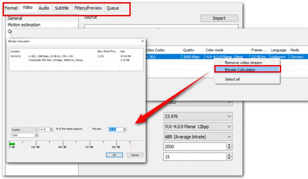308x179 pixels.
Task: Increase the File size value
Action: click(x=125, y=128)
